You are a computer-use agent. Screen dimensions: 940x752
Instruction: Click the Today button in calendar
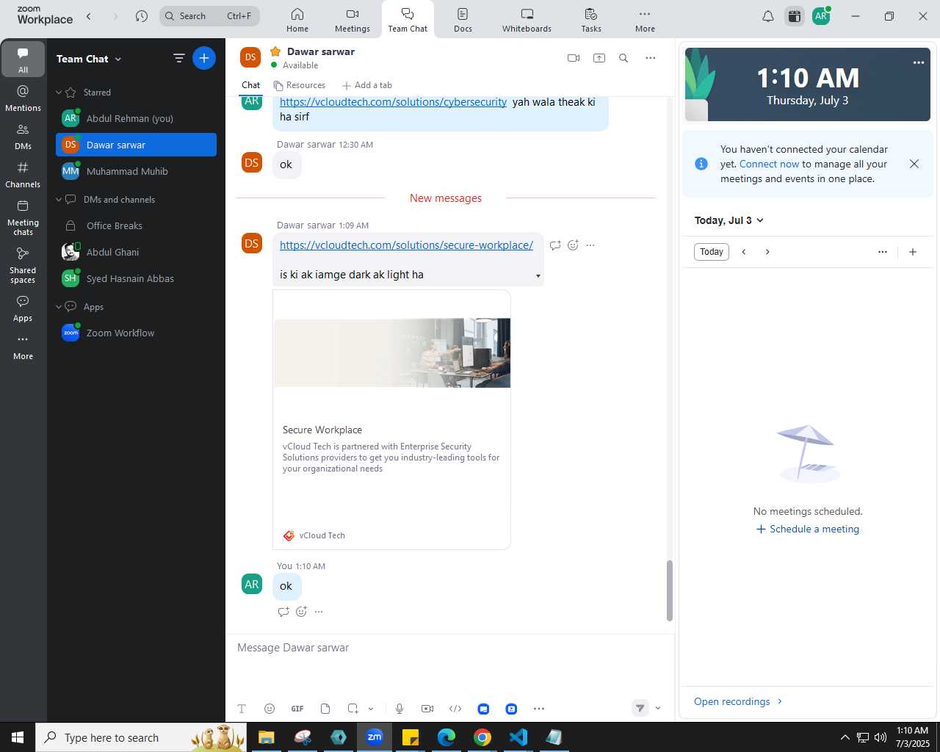pos(712,252)
